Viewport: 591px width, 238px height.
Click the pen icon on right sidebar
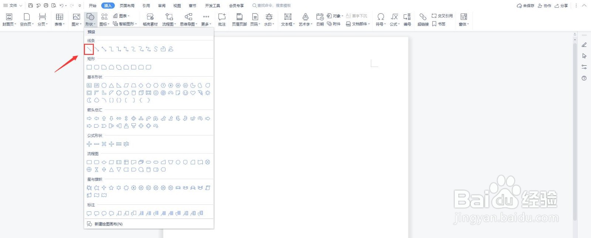tap(584, 45)
